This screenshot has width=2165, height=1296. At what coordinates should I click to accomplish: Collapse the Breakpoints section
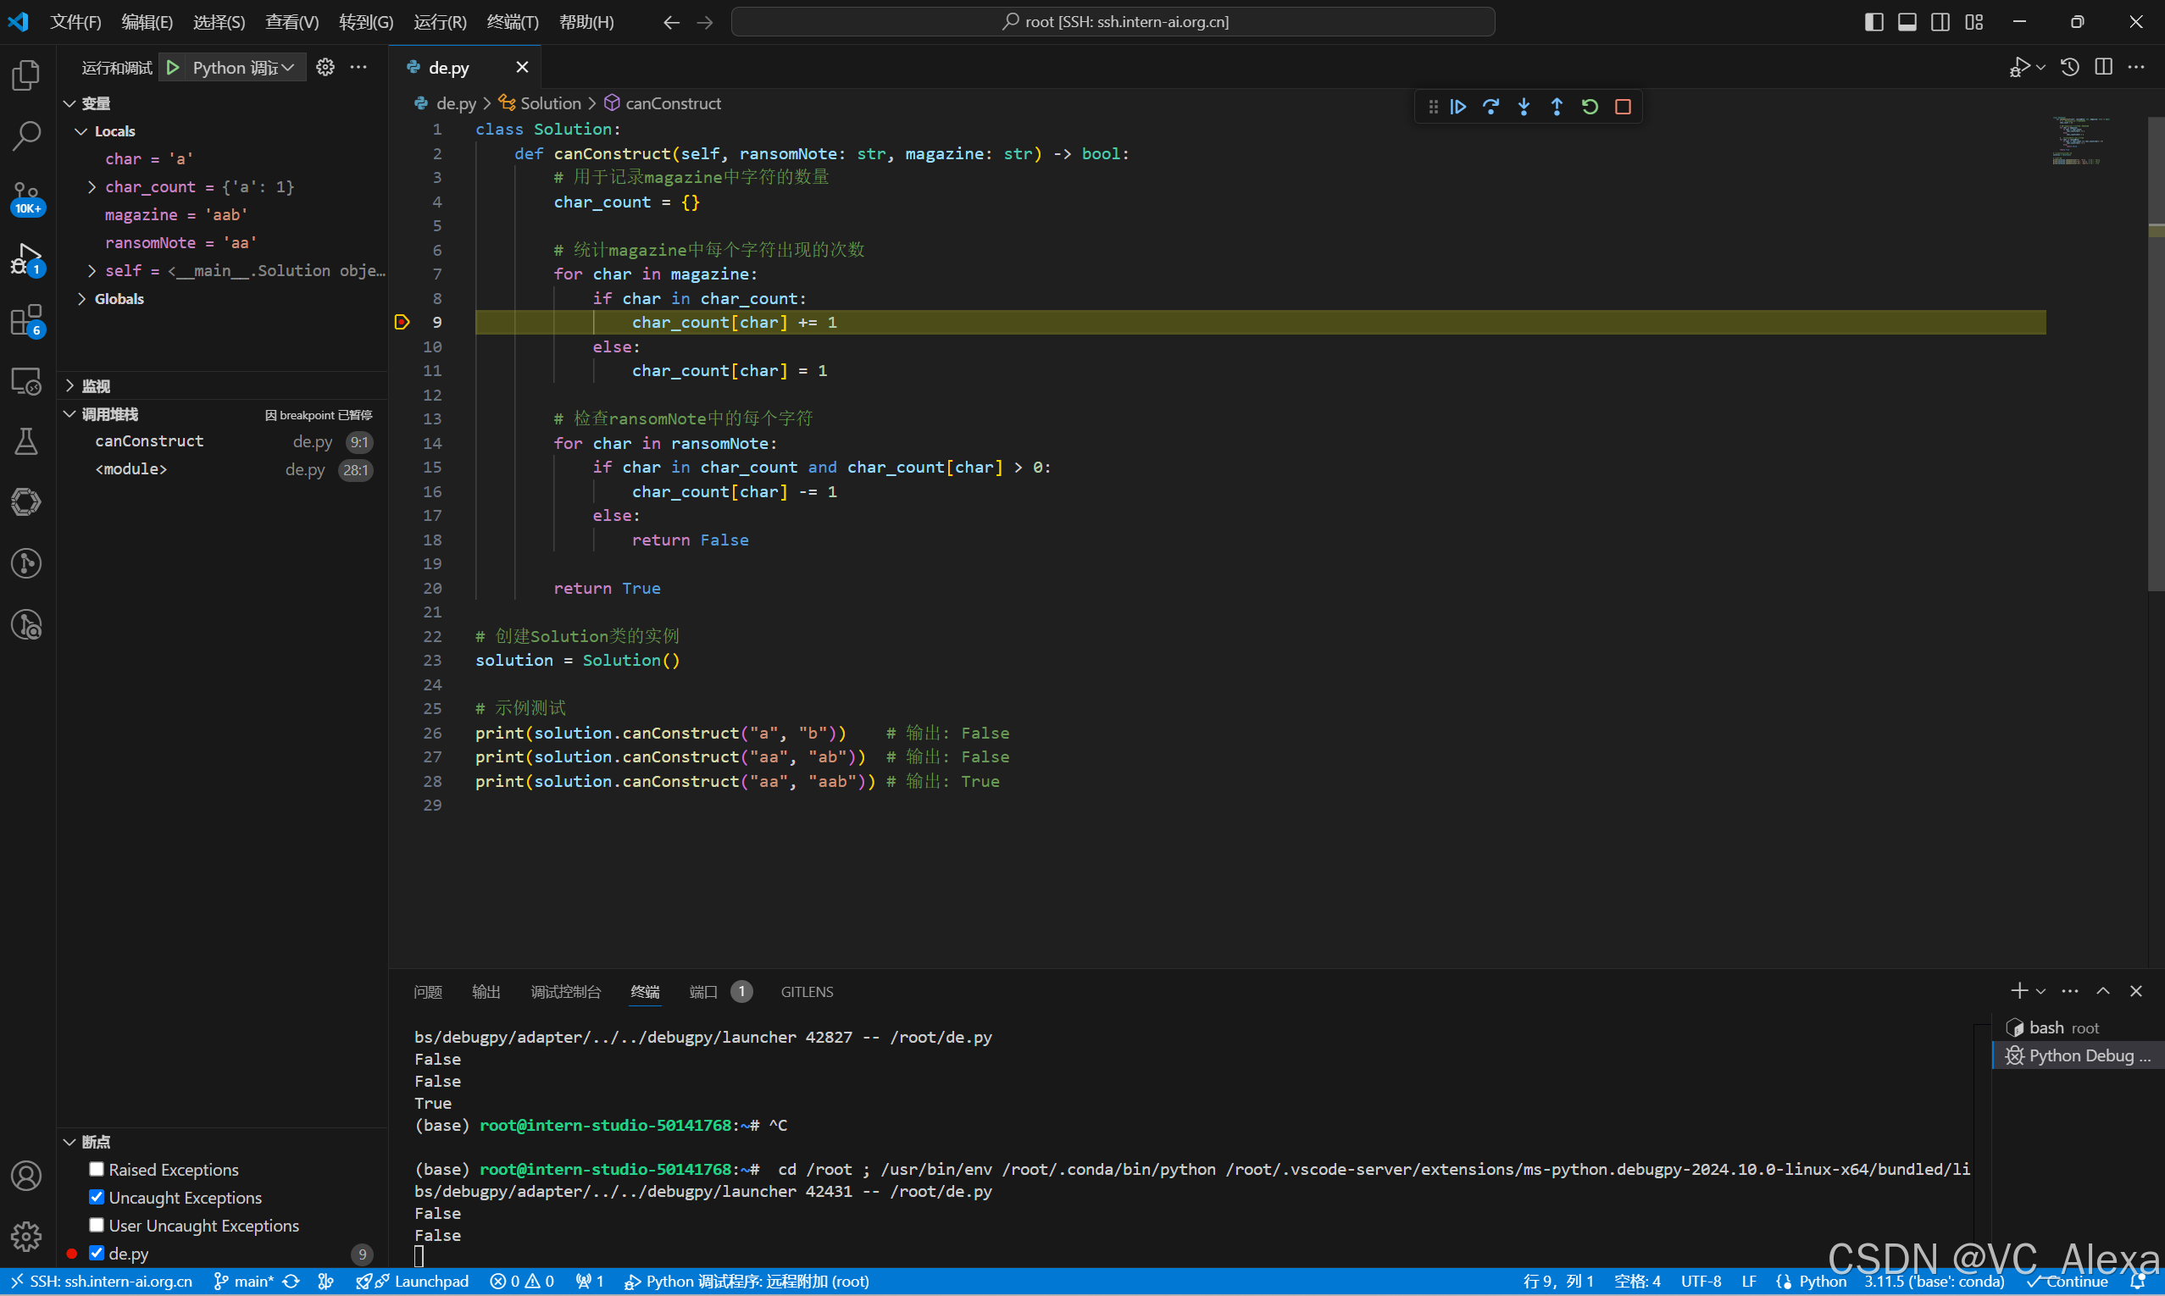69,1142
